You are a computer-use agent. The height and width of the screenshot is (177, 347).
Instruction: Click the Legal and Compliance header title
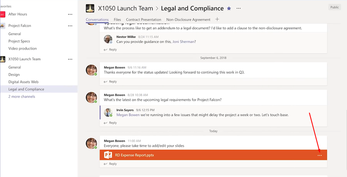click(192, 8)
